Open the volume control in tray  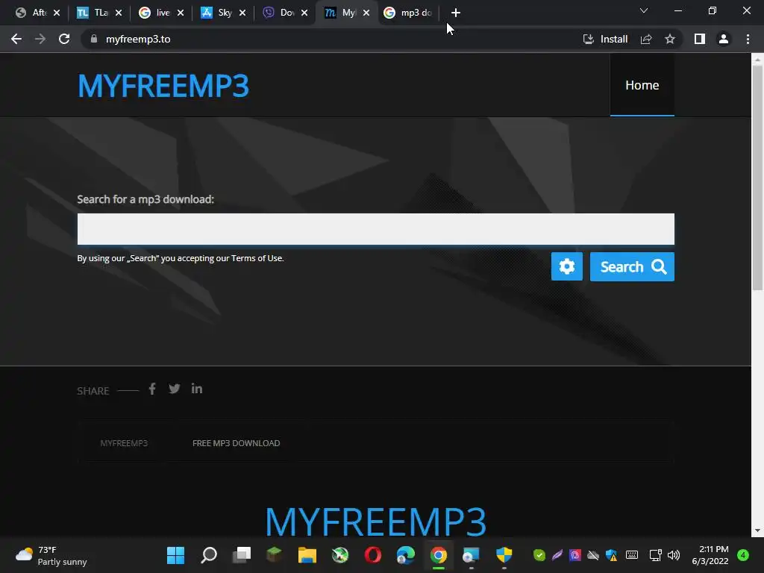tap(674, 555)
